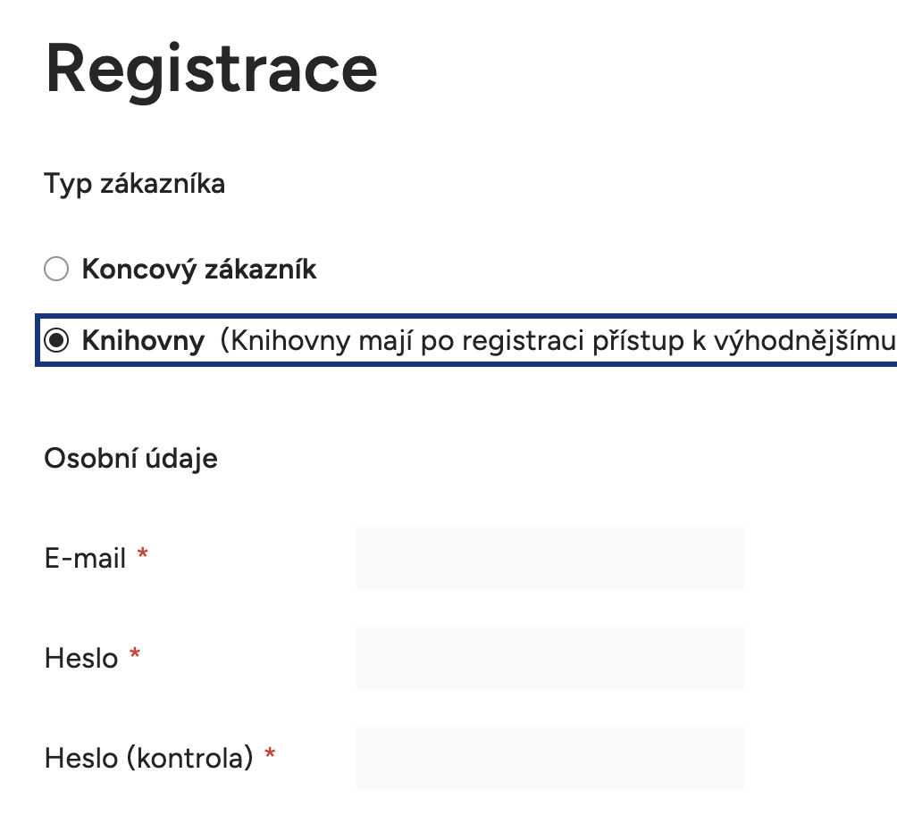
Task: Click the highlighted Knihovny selection box
Action: 447,340
